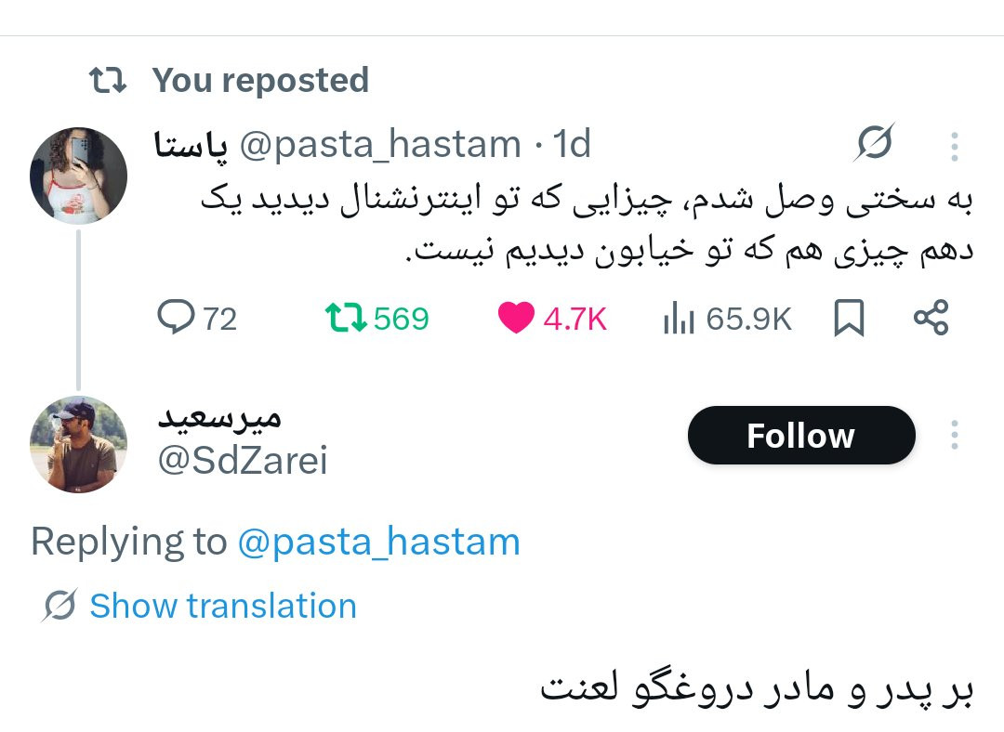Bookmark the پاستا post

coord(849,318)
